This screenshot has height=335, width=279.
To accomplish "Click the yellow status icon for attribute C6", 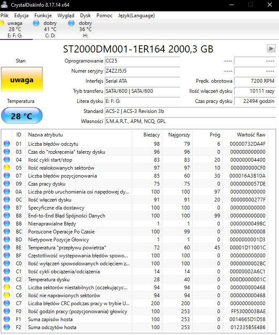I will click(7, 295).
